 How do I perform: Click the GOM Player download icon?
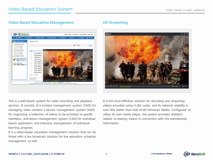[25, 65]
